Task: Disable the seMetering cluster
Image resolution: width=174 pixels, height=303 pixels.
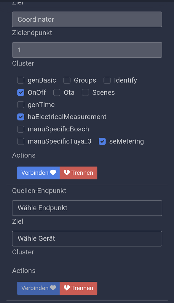Action: (102, 141)
